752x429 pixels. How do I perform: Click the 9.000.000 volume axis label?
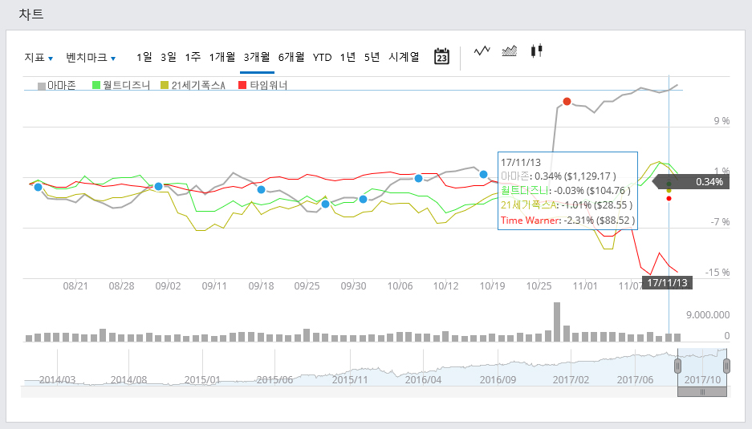pyautogui.click(x=708, y=315)
